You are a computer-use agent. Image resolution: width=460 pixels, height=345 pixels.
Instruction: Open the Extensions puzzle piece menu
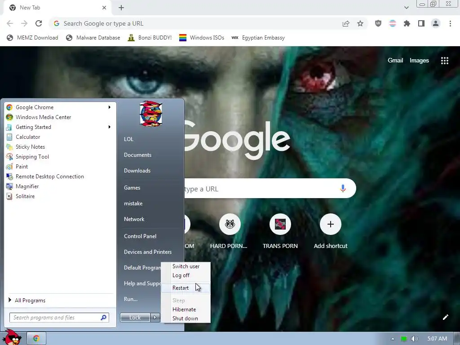(x=407, y=23)
